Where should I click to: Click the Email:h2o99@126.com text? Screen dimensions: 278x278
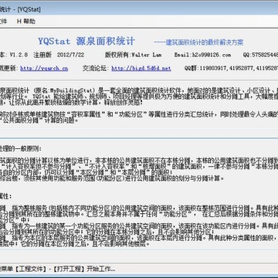coord(202,55)
